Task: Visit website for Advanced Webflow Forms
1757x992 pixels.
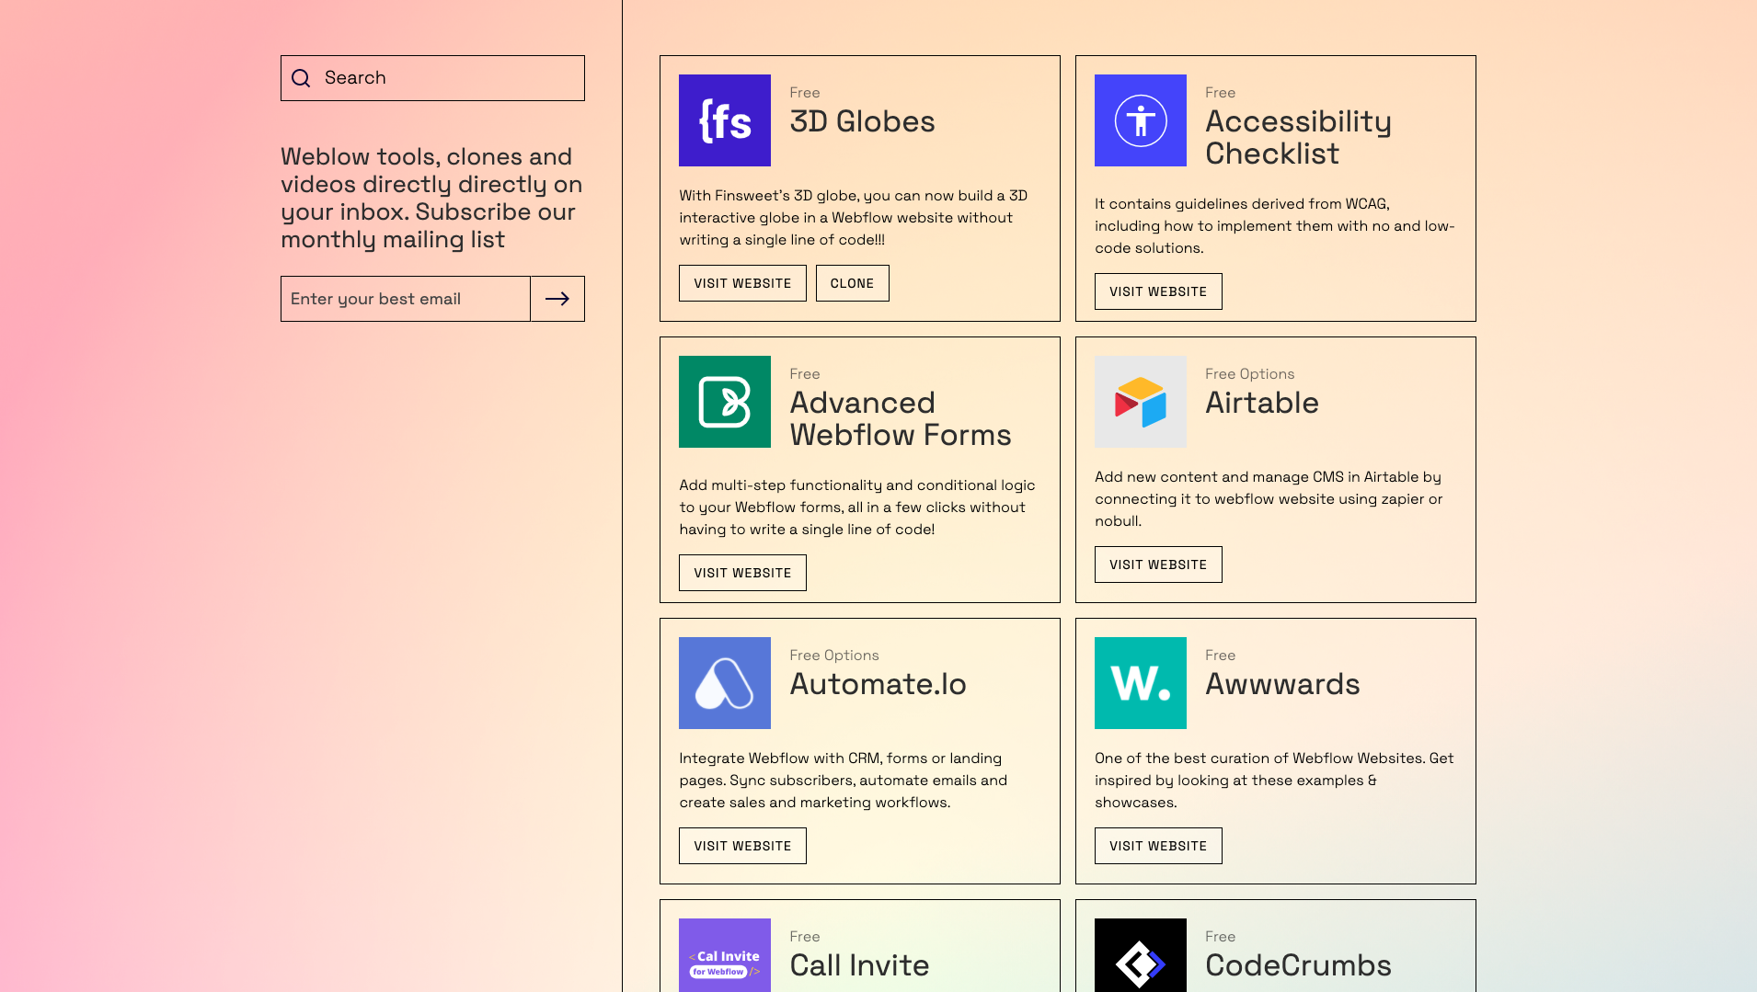Action: point(742,573)
